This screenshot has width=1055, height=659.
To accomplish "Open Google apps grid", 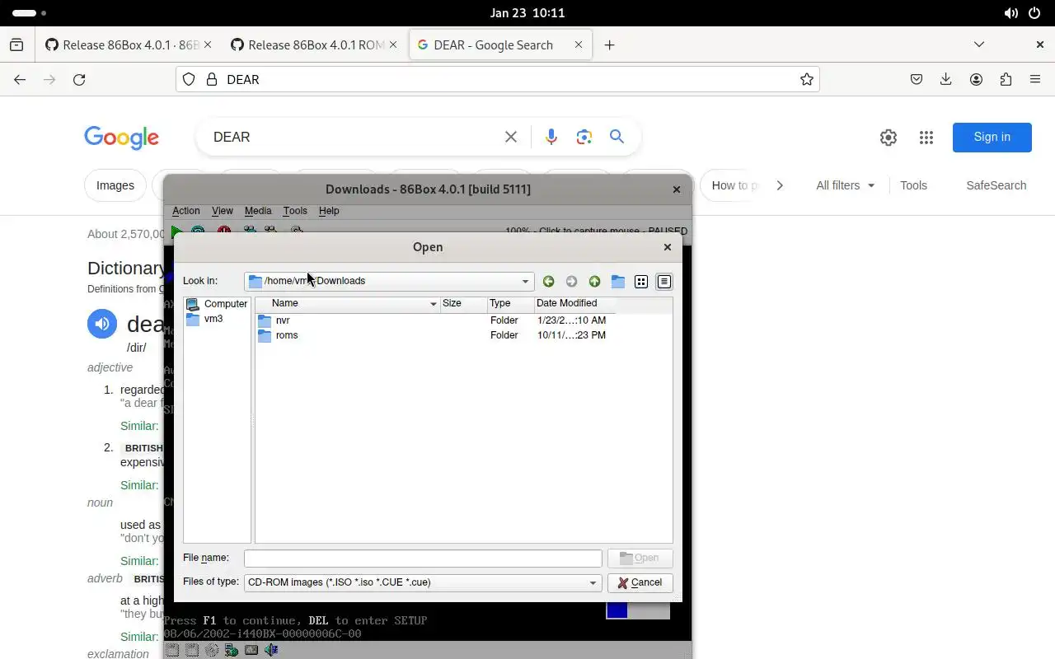I will (926, 138).
